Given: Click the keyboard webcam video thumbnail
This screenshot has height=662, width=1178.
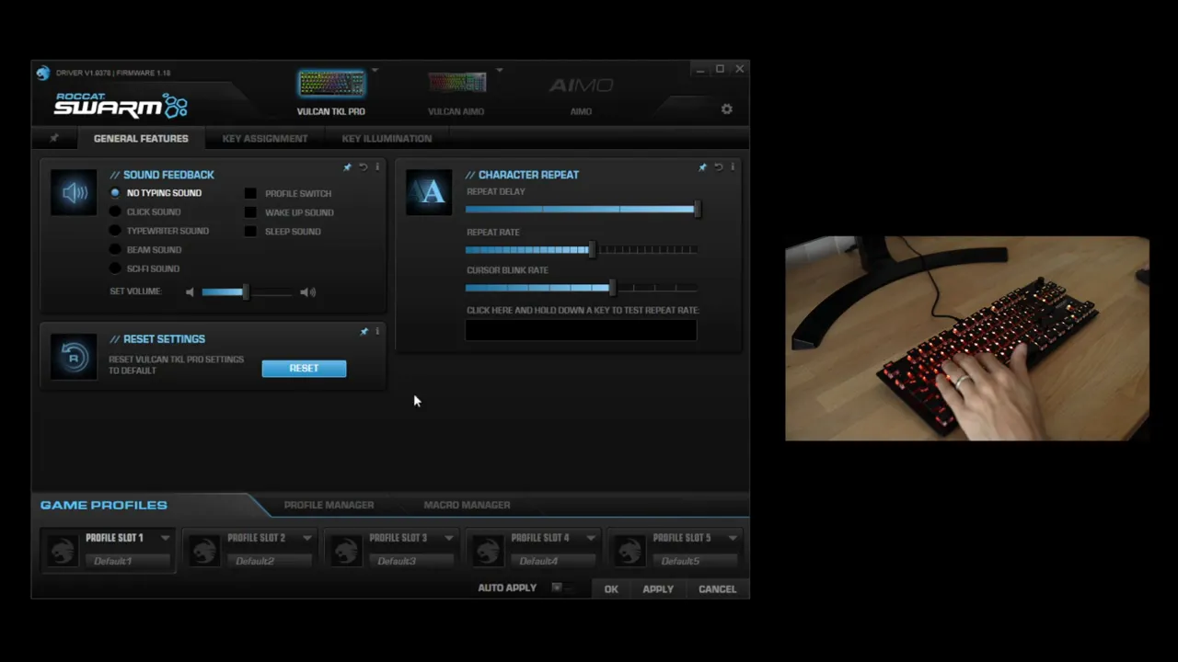Looking at the screenshot, I should point(966,338).
